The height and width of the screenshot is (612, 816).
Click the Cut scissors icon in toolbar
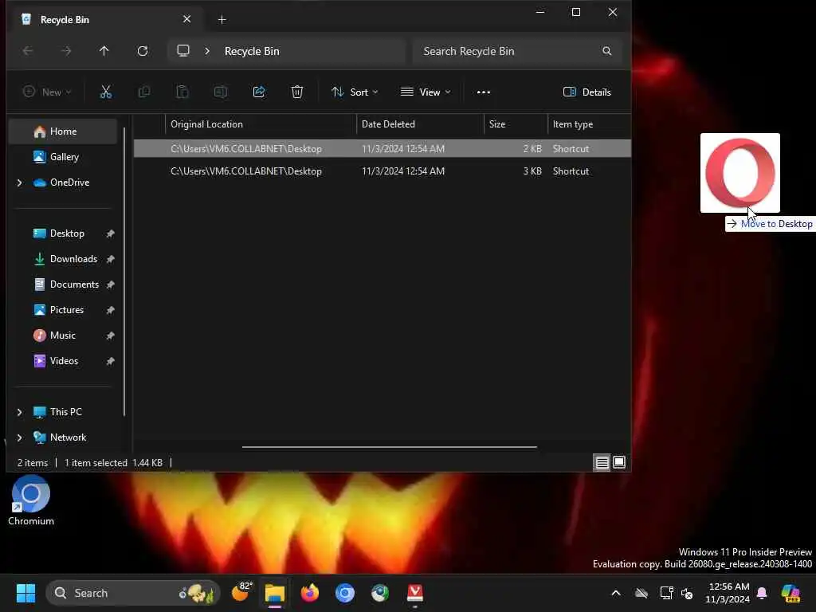click(x=106, y=92)
